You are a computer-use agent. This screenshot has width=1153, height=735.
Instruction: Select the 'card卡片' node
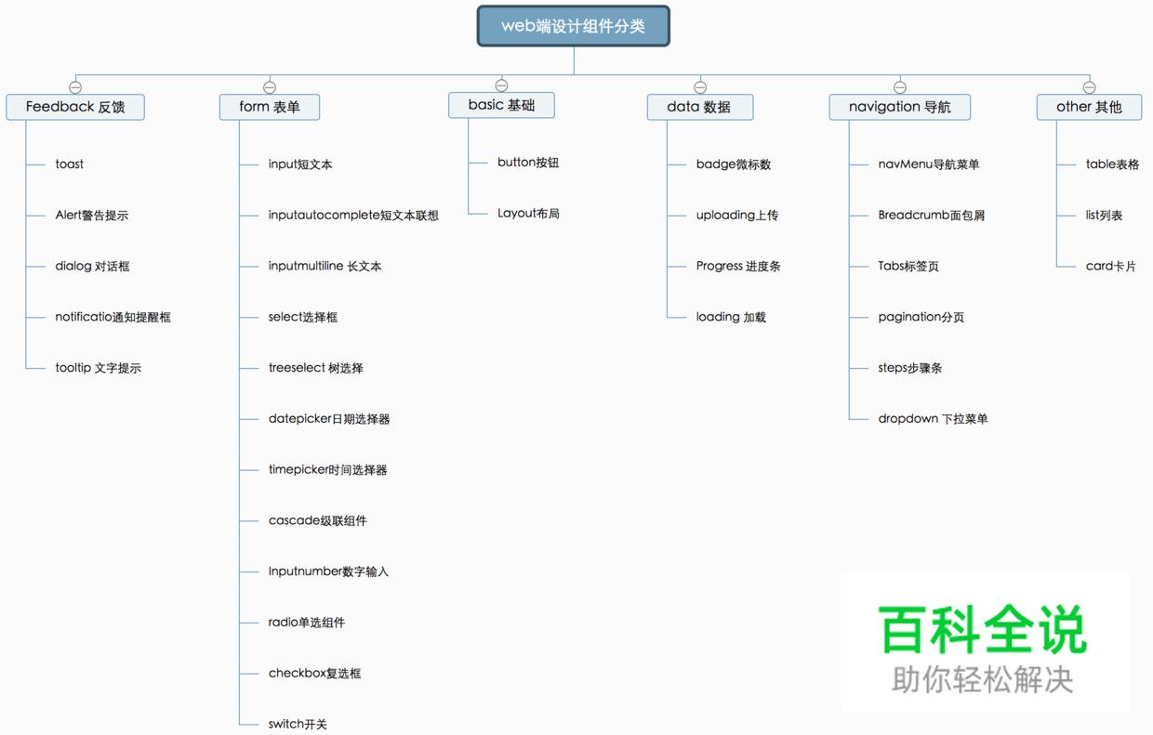1110,267
